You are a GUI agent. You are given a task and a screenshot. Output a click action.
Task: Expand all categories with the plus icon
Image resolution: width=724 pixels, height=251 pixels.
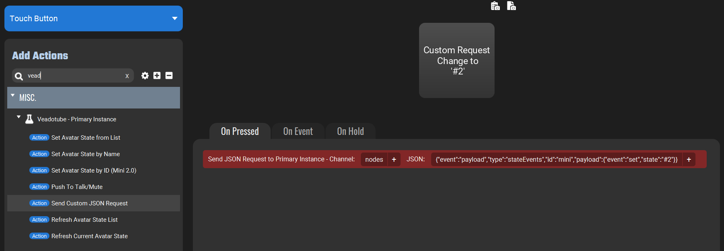[x=157, y=76]
